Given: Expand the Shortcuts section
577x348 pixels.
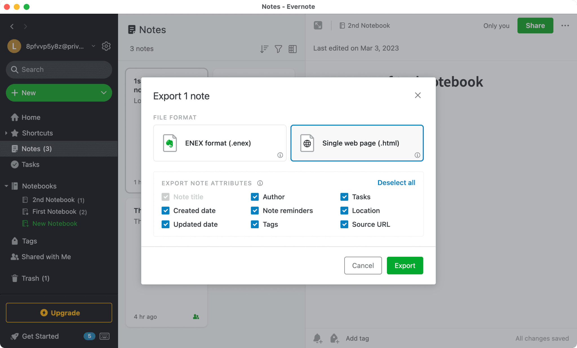Looking at the screenshot, I should [6, 133].
